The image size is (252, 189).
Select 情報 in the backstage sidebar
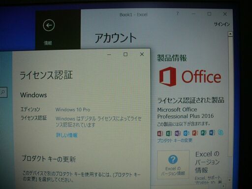48,43
